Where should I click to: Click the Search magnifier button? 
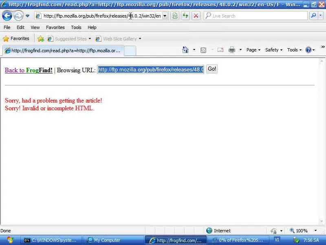pyautogui.click(x=313, y=16)
